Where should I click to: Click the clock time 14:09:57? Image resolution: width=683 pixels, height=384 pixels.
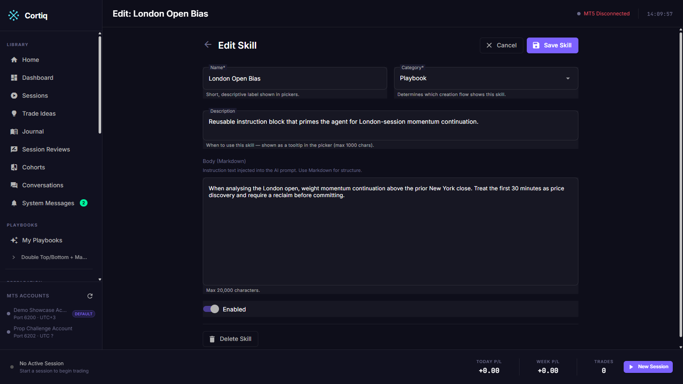[x=660, y=14]
